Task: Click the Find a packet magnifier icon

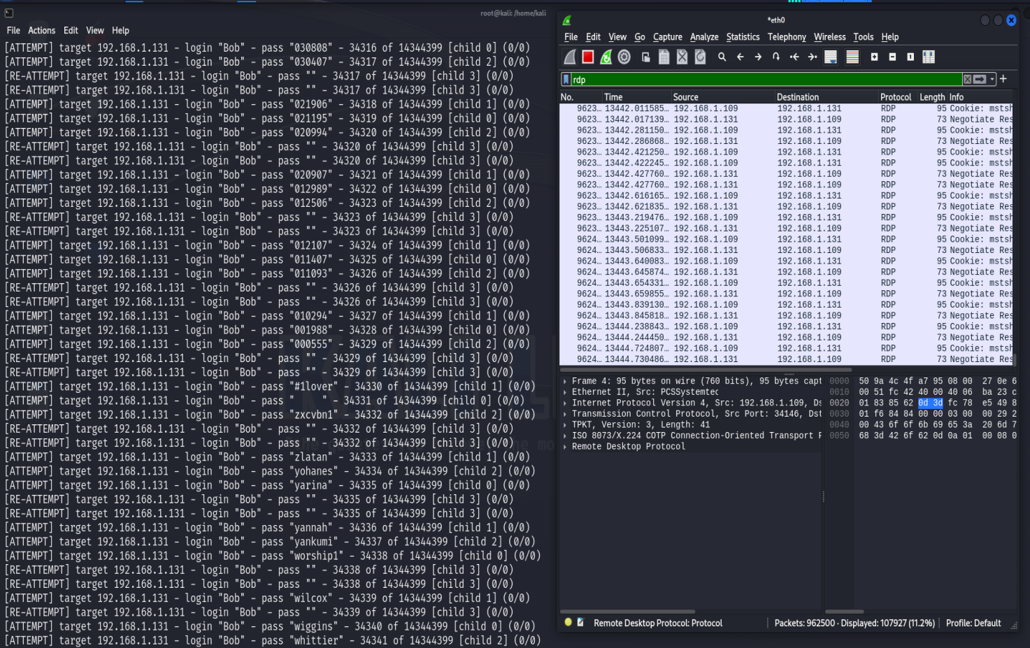Action: tap(722, 57)
